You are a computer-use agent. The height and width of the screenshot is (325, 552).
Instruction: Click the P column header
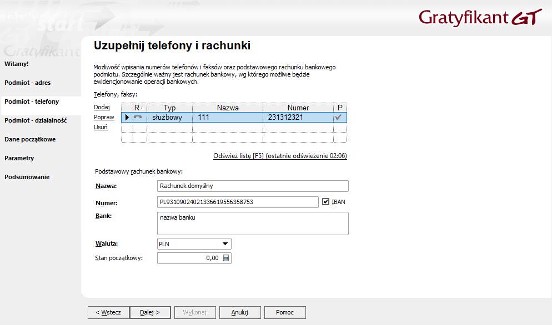340,108
